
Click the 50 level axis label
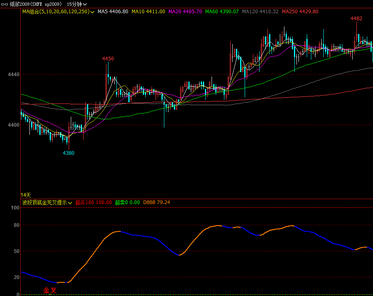(x=17, y=251)
